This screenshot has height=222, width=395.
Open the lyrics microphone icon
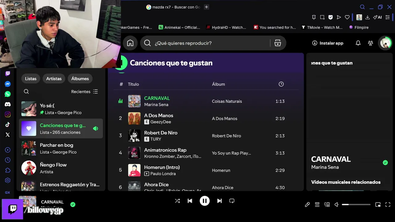coord(307,204)
